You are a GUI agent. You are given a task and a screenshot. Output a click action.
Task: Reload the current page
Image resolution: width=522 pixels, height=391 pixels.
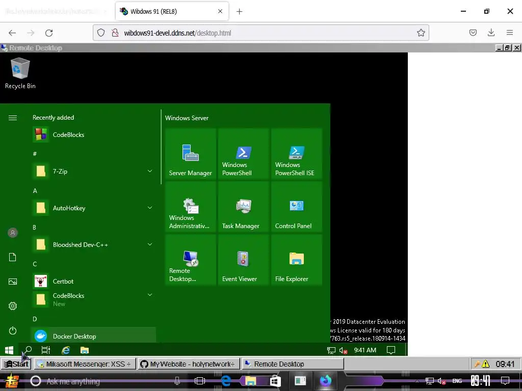click(x=49, y=33)
